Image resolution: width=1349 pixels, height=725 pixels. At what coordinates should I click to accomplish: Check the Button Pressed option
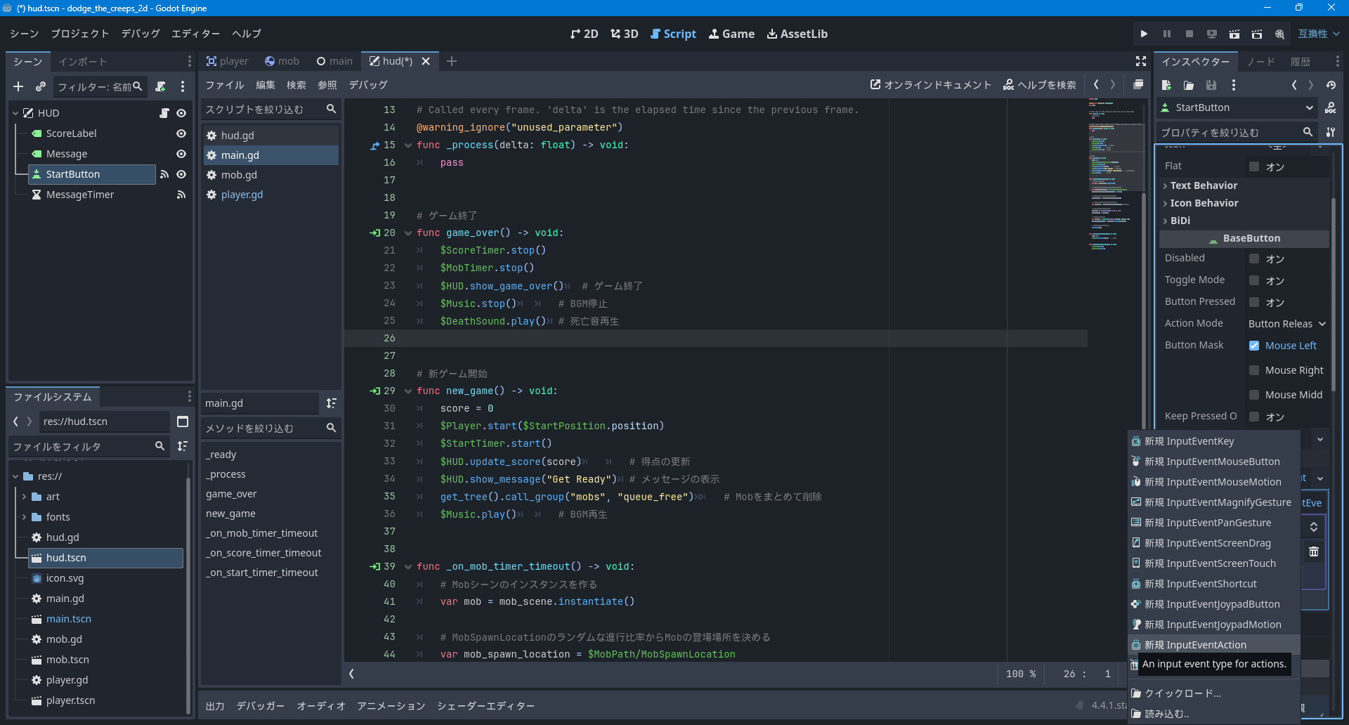[1254, 302]
